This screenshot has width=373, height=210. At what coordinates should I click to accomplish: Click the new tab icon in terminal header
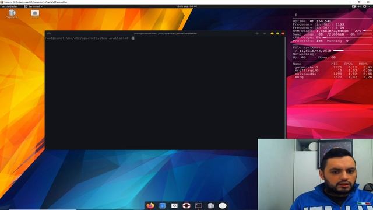tap(49, 33)
